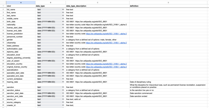Expand the dropdown in the gender row

(x=63, y=40)
